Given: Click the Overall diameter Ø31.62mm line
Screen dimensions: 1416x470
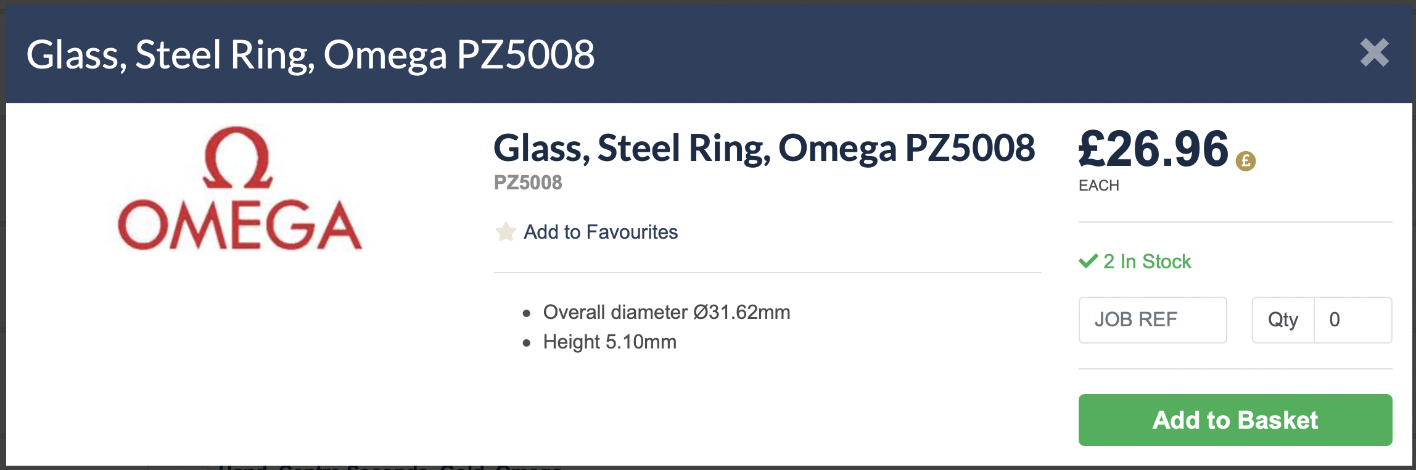Looking at the screenshot, I should pyautogui.click(x=666, y=312).
